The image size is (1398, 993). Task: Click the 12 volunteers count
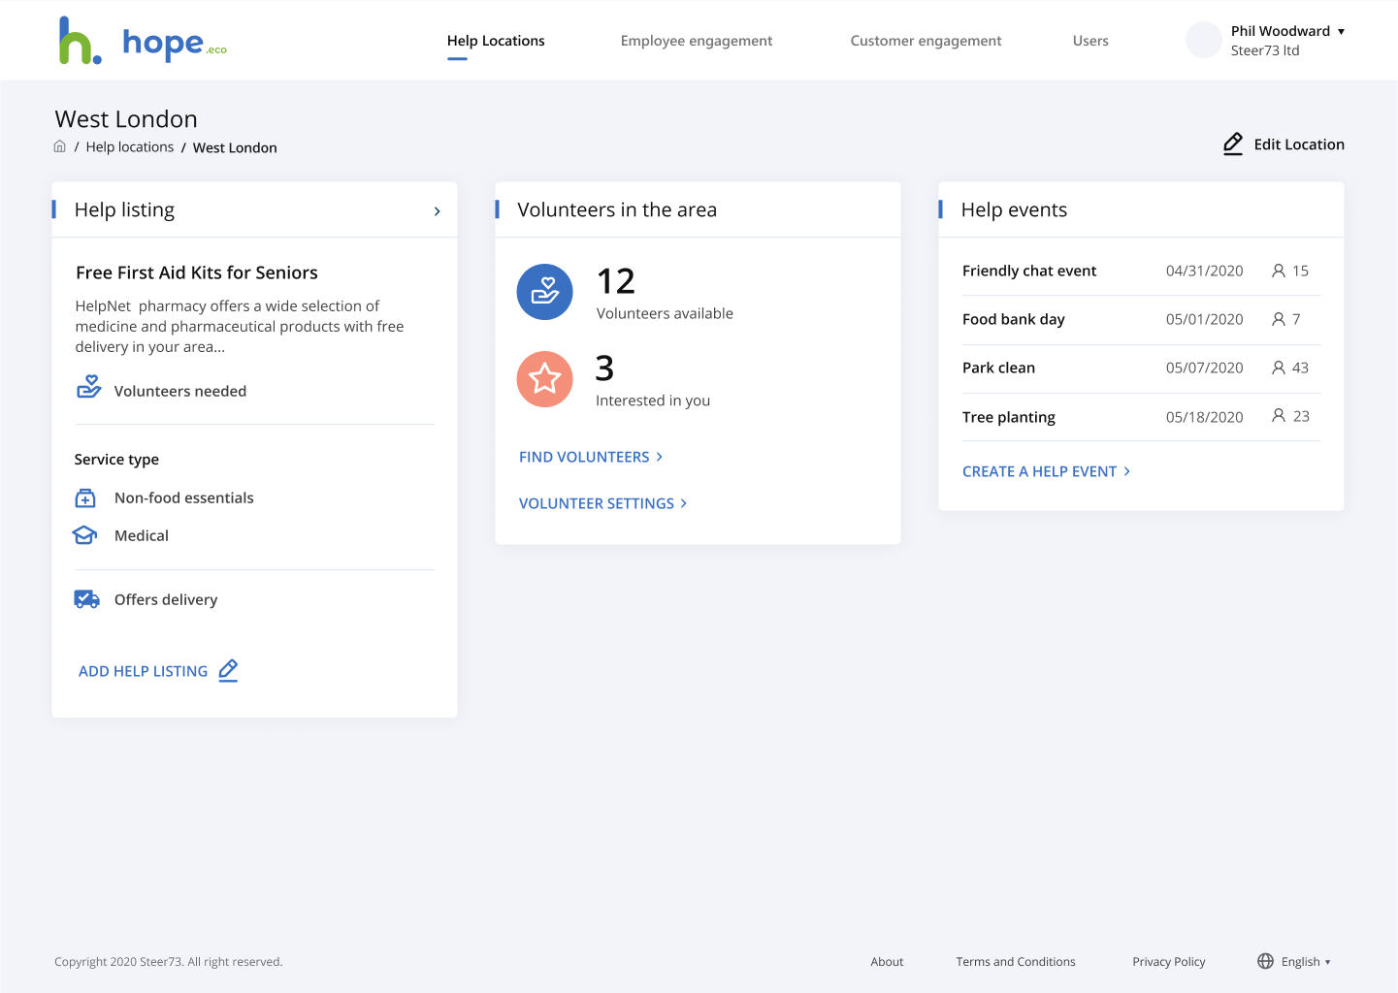[616, 281]
